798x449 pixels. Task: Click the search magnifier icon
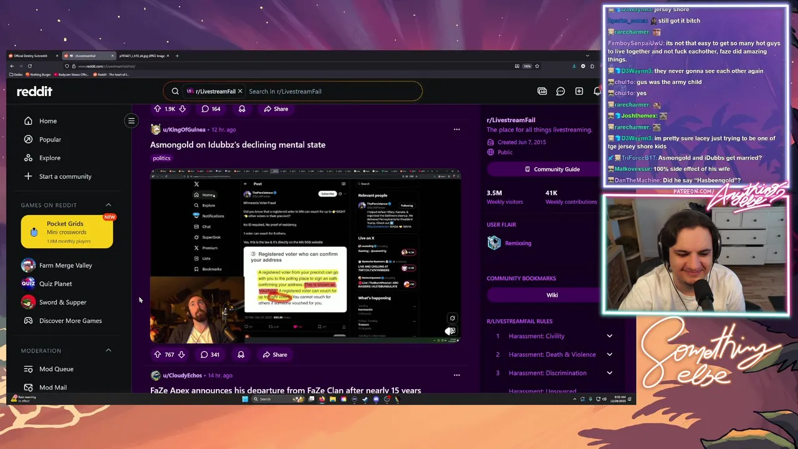175,91
